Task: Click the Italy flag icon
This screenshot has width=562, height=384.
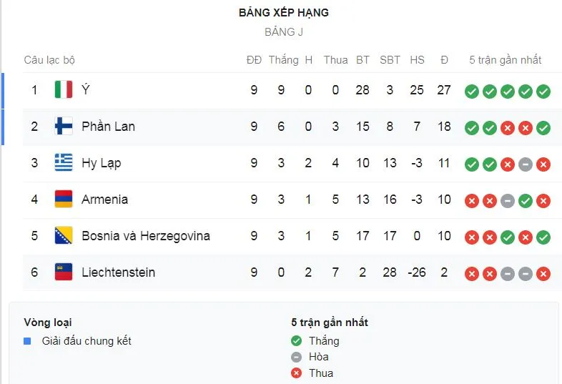Action: (64, 90)
